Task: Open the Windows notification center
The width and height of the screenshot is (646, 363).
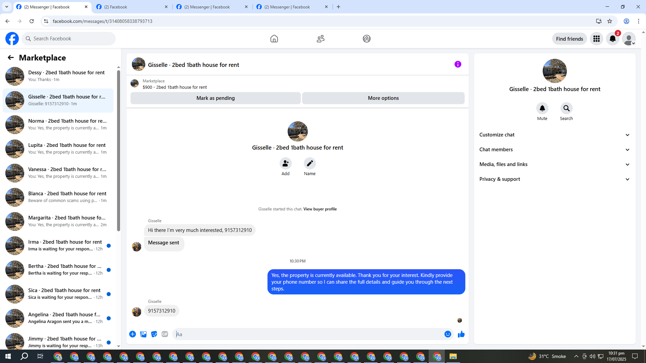Action: (x=635, y=356)
